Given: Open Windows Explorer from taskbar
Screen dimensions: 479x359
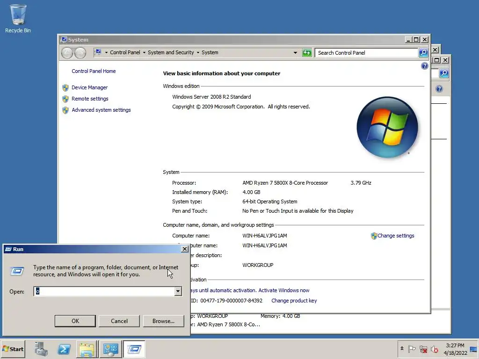Looking at the screenshot, I should (87, 349).
